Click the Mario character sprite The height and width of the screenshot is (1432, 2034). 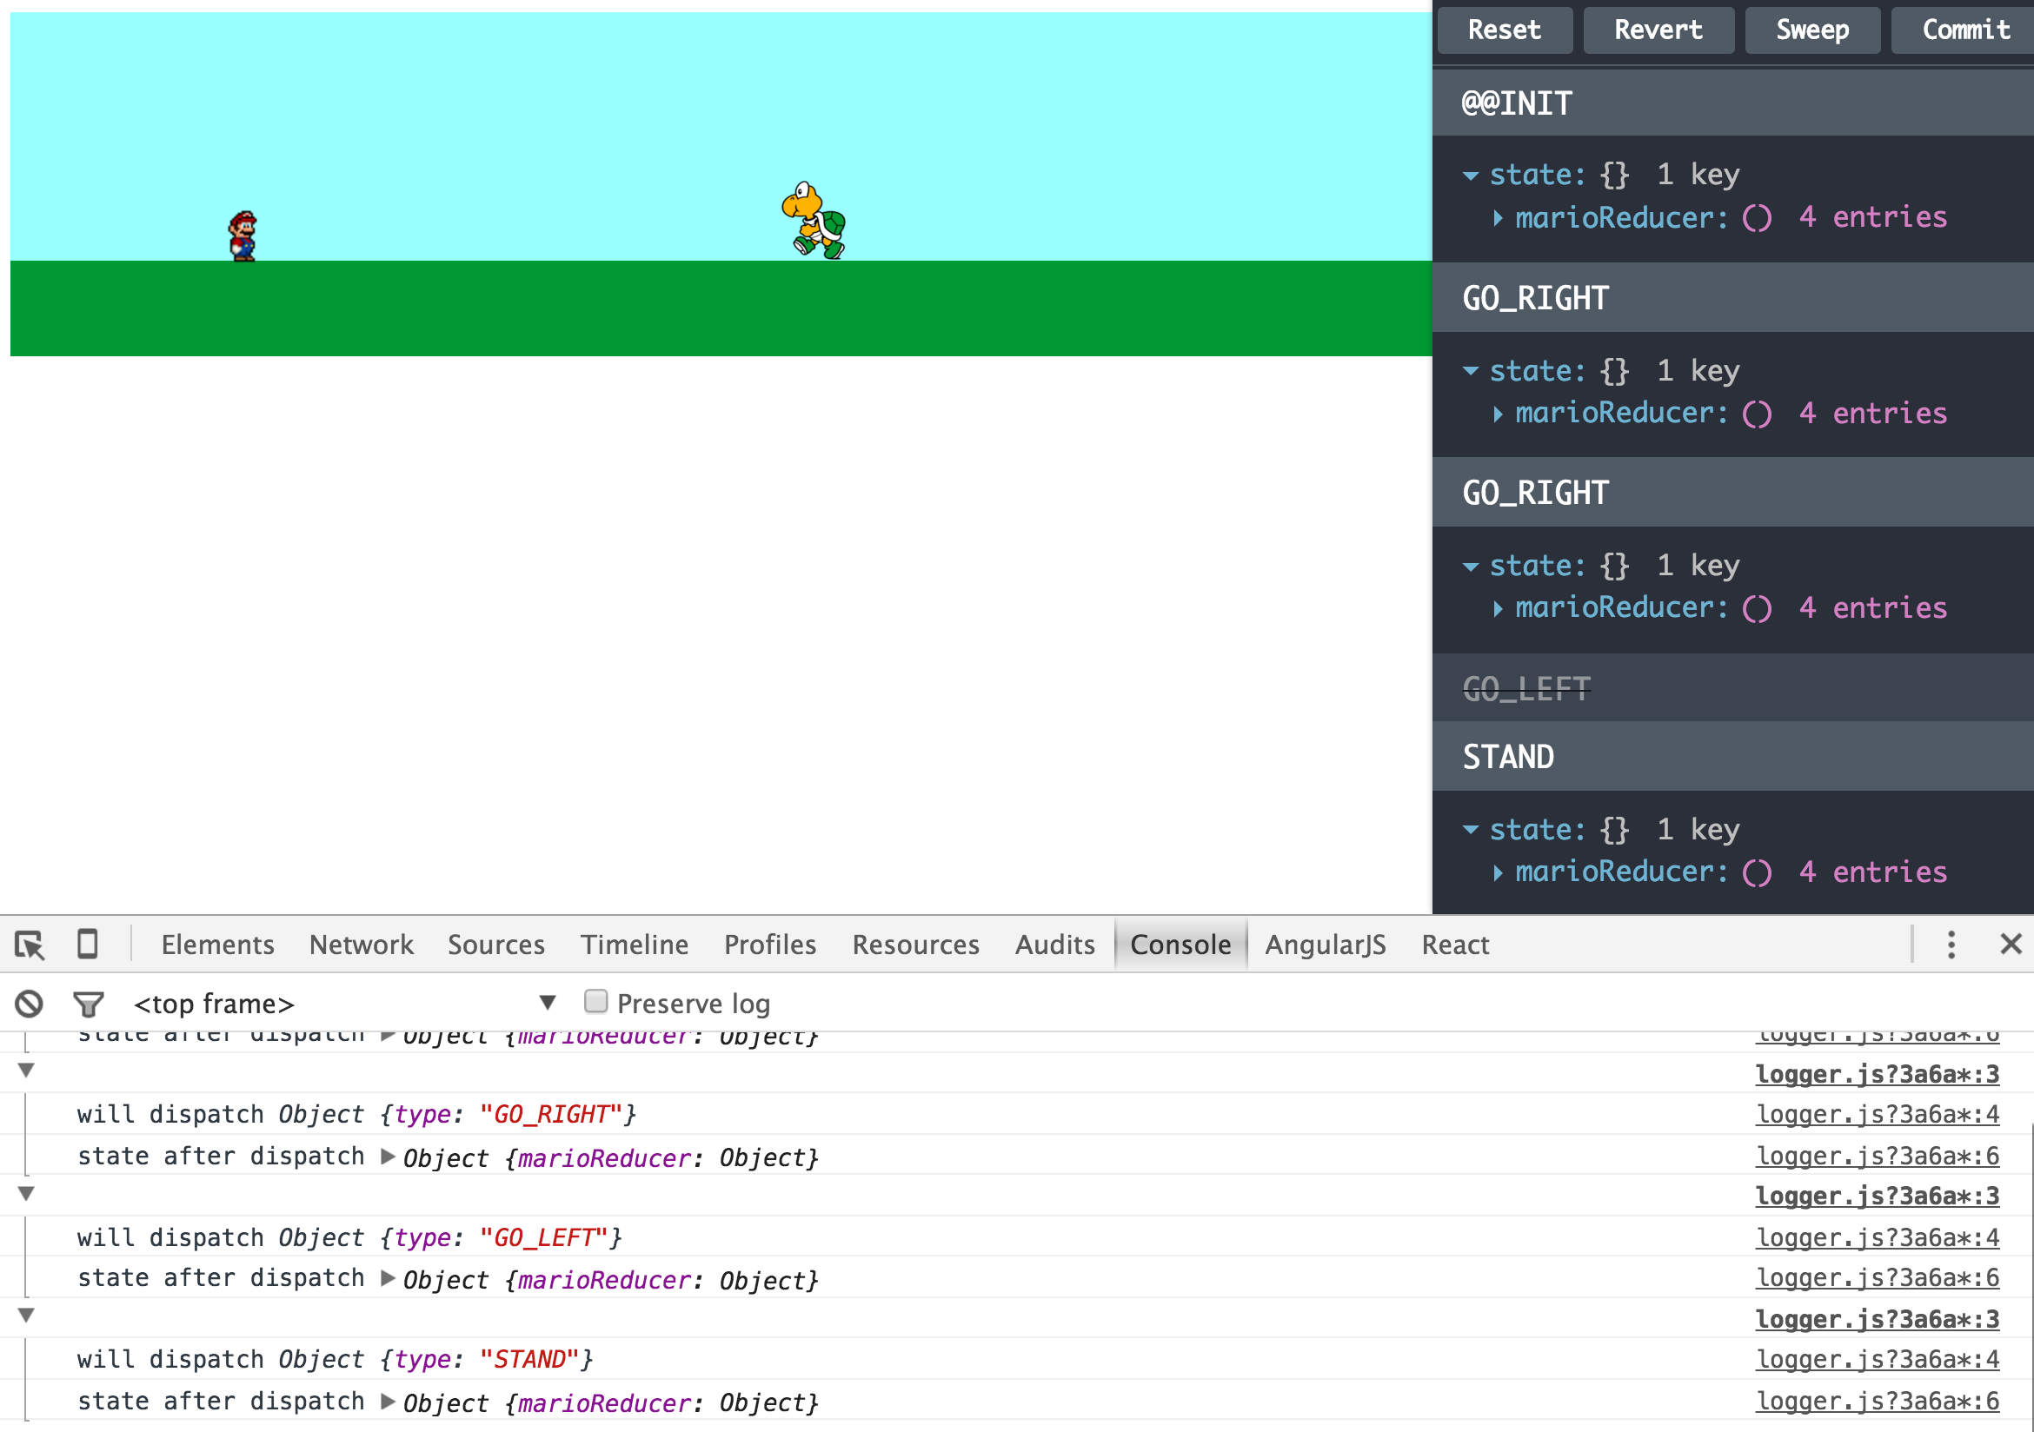(x=243, y=235)
